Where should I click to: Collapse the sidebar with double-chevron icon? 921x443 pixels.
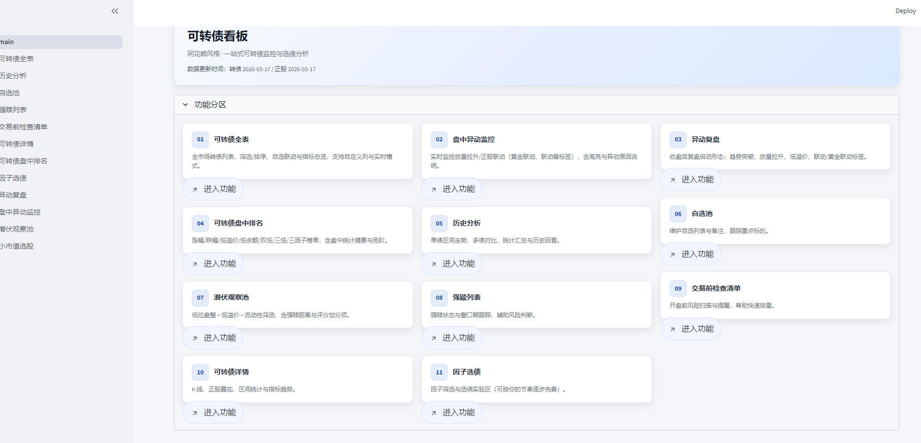[x=115, y=11]
